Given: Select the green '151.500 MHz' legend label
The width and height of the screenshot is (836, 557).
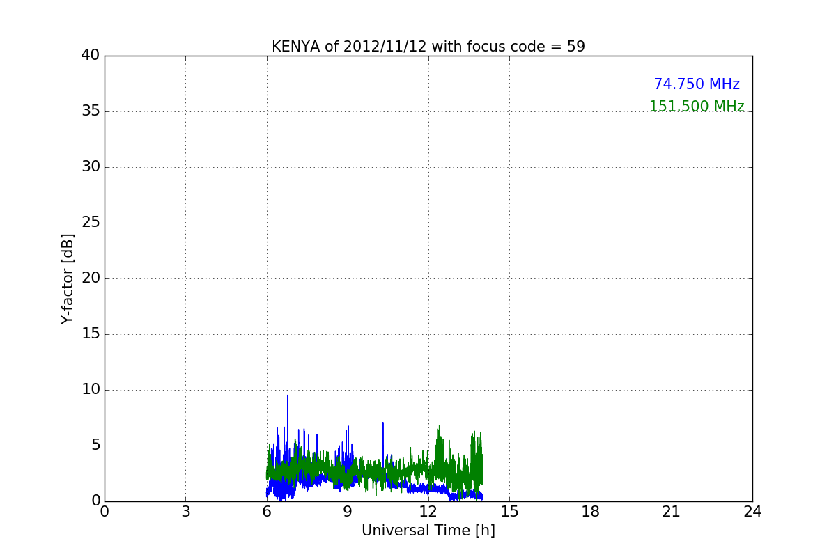Looking at the screenshot, I should coord(697,107).
